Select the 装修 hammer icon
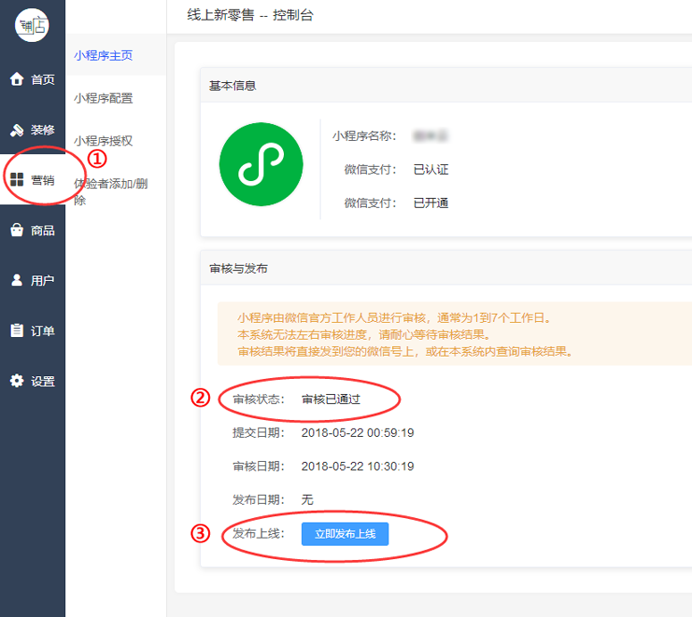 (16, 129)
